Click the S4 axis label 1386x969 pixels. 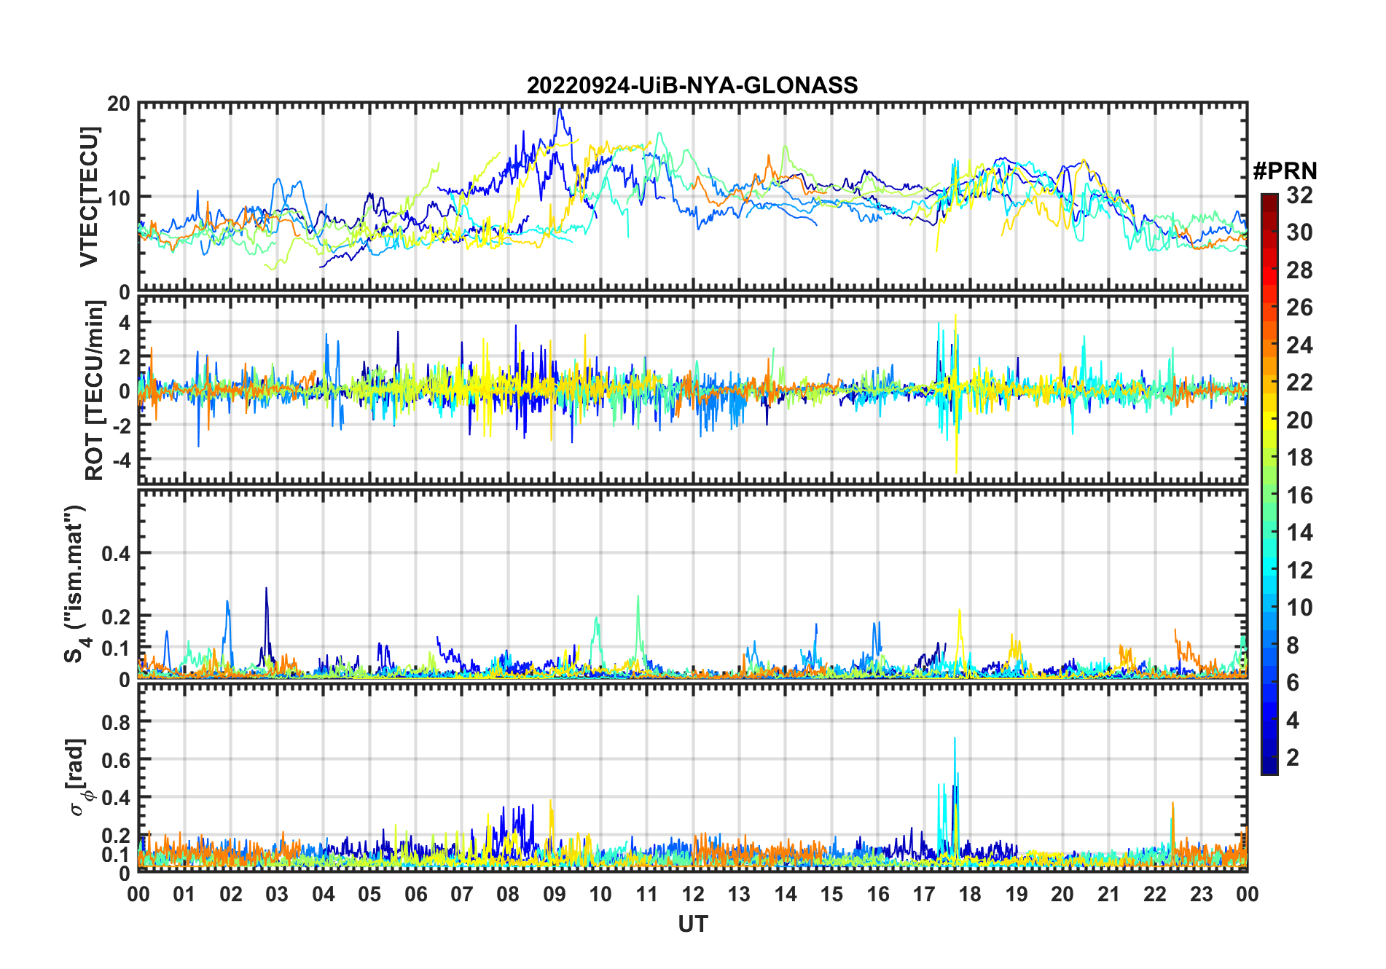[76, 584]
